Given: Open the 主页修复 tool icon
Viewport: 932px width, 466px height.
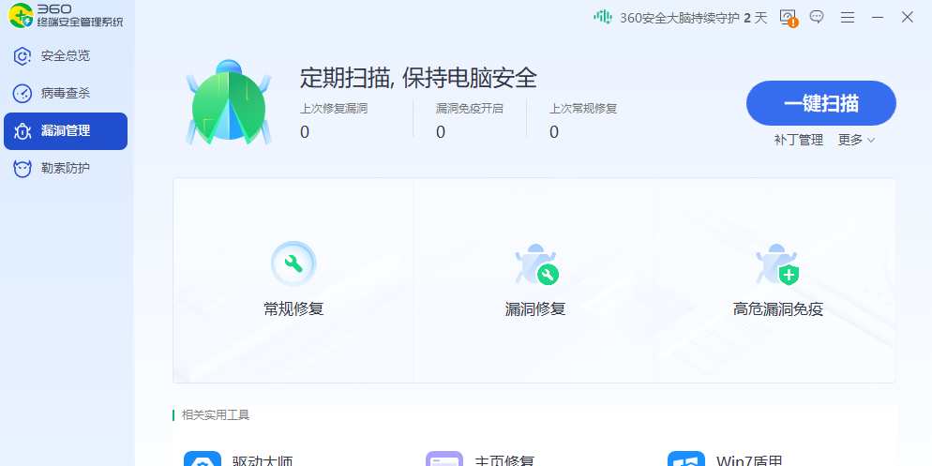Looking at the screenshot, I should pos(444,459).
